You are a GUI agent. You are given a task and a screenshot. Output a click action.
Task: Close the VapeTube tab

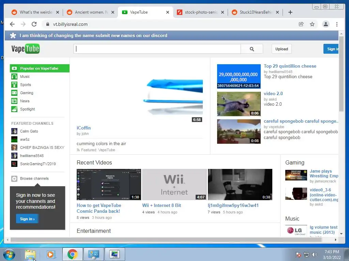pos(168,12)
